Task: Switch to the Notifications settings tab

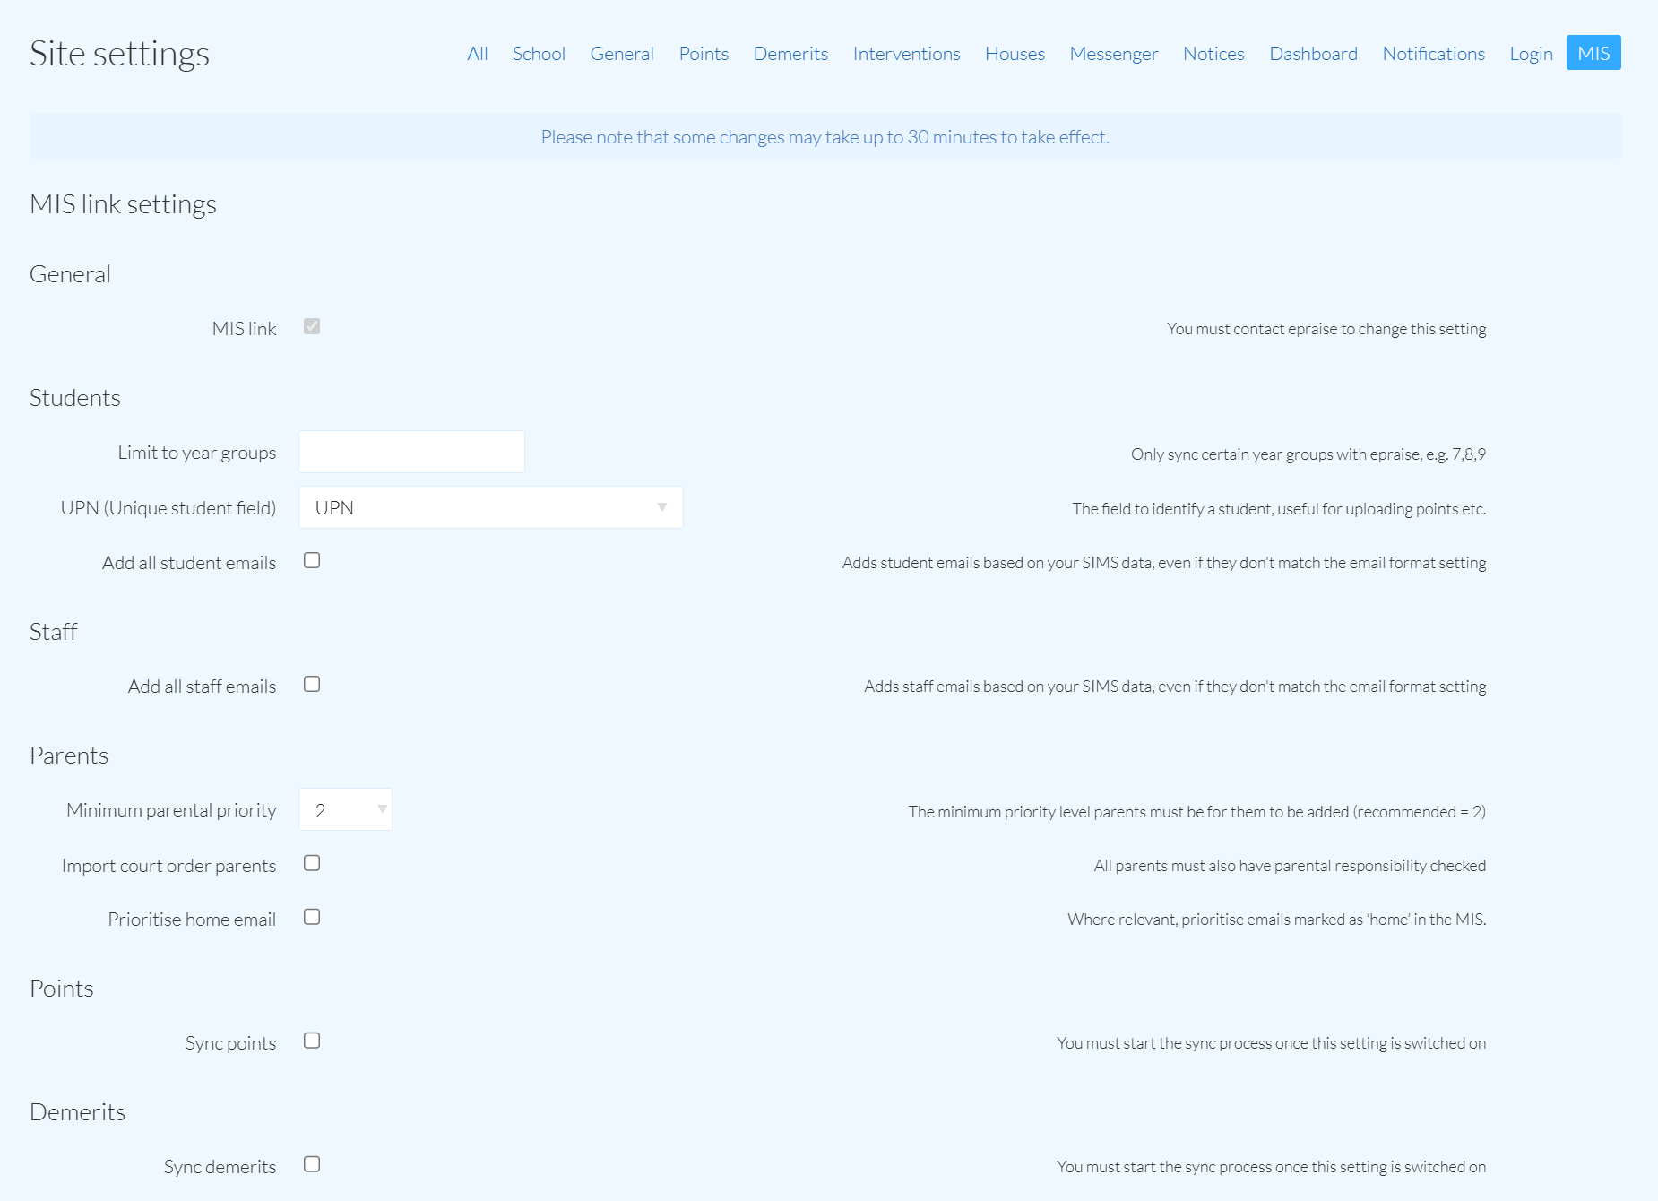Action: click(1433, 53)
